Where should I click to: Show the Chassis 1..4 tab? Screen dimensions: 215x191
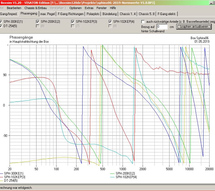tap(128, 14)
